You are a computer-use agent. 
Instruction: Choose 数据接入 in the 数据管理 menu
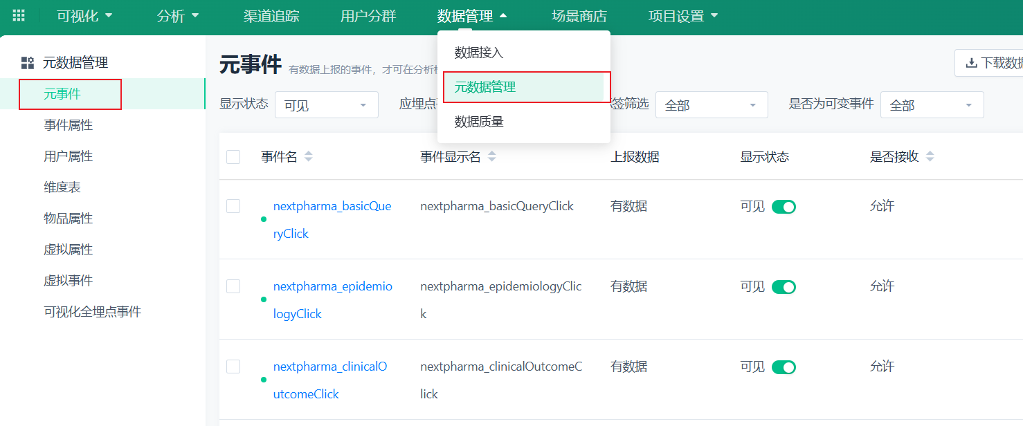tap(479, 53)
